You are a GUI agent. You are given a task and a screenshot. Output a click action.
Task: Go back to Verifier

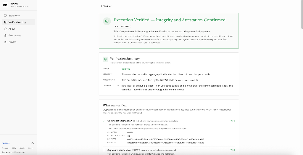[106, 6]
